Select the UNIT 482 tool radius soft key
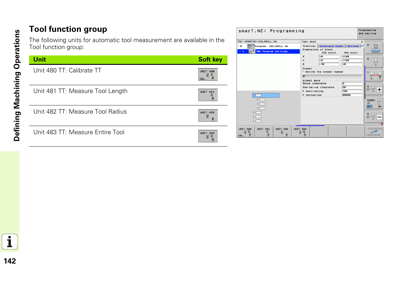The image size is (410, 289). tap(282, 132)
